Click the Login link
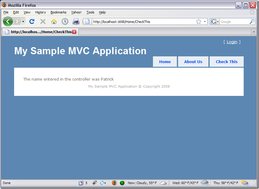This screenshot has height=189, width=259. tap(232, 42)
